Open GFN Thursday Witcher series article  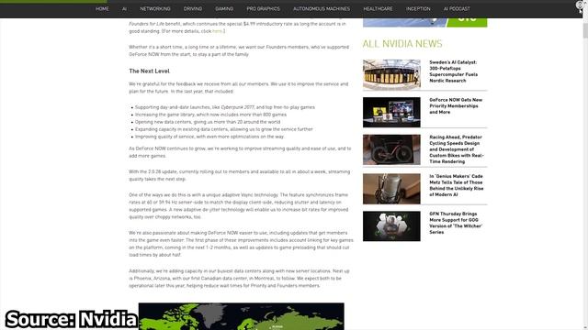click(456, 223)
